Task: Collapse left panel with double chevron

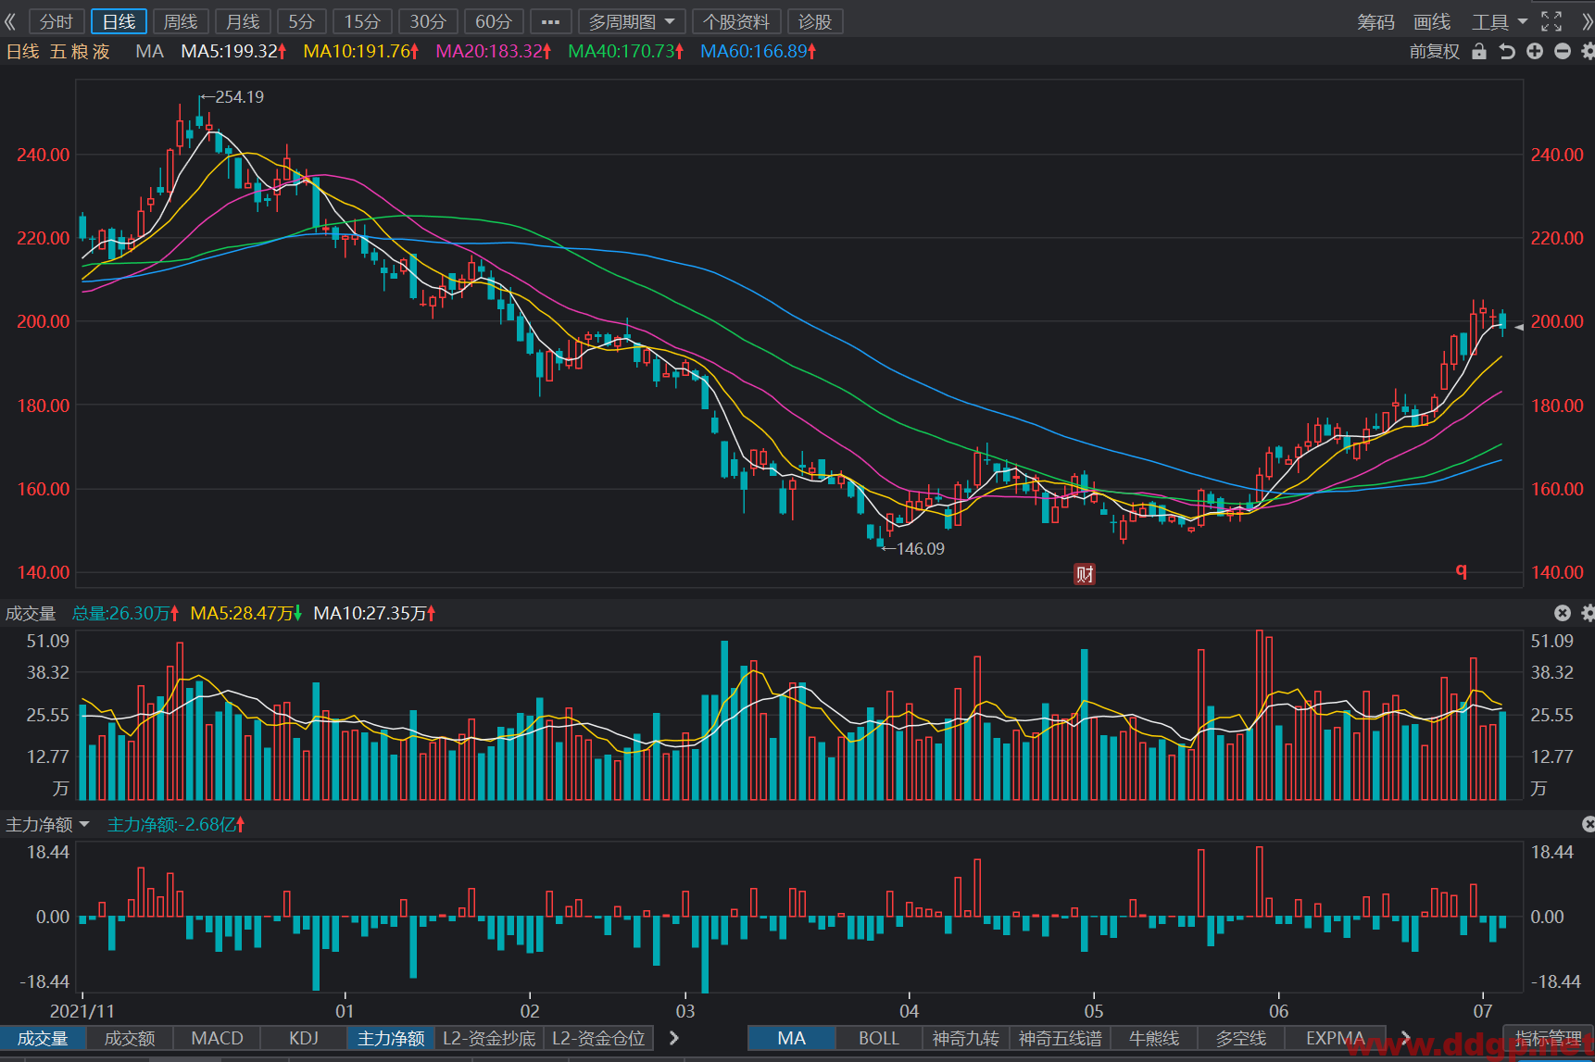Action: tap(10, 21)
